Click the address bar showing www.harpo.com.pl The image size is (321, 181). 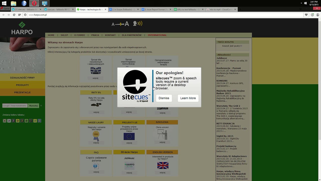coord(163,15)
